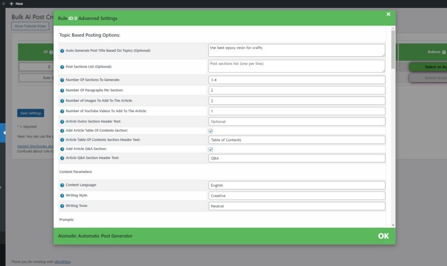Click help icon in Actions column header

[443, 52]
